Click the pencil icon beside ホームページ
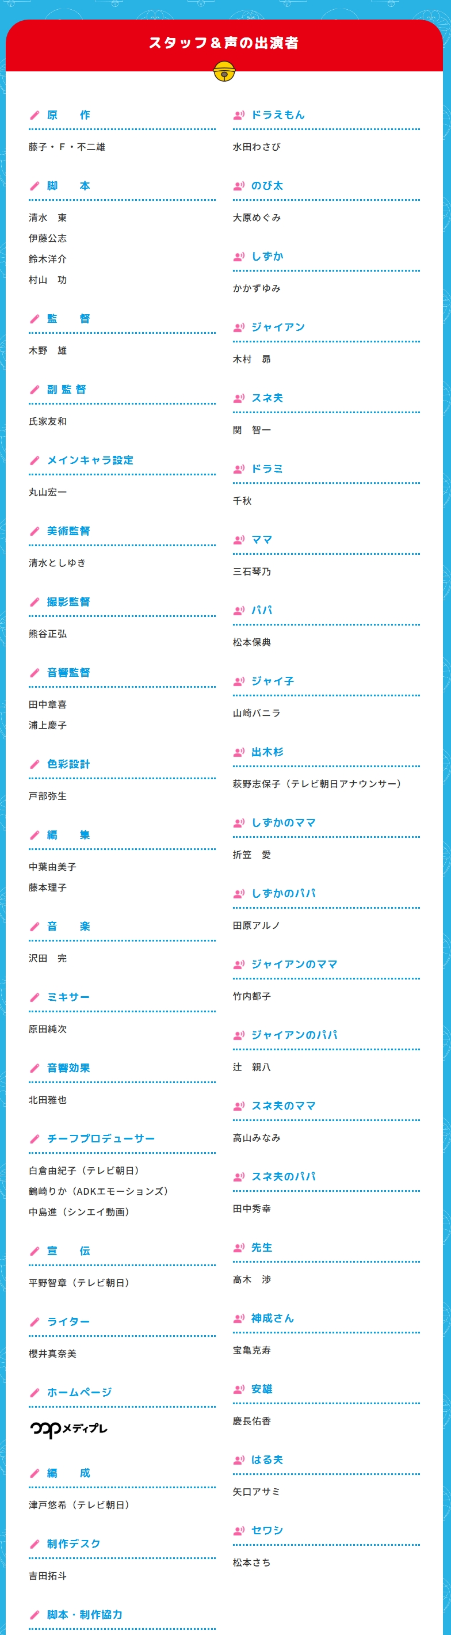This screenshot has height=1635, width=451. click(x=35, y=1393)
